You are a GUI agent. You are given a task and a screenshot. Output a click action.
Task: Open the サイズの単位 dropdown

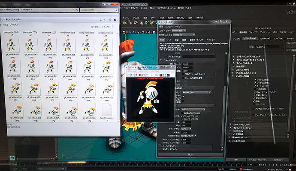[186, 128]
